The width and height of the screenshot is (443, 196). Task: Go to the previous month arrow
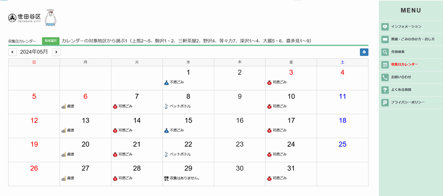click(x=13, y=52)
